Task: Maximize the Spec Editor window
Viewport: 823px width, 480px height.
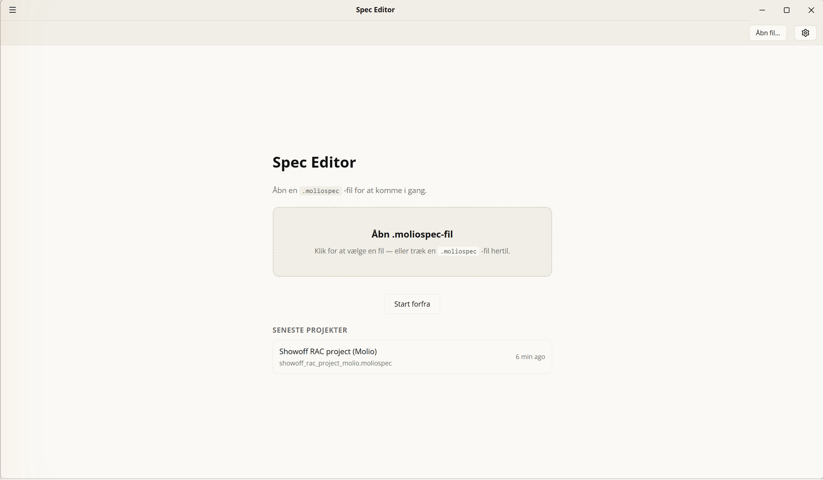Action: click(786, 10)
